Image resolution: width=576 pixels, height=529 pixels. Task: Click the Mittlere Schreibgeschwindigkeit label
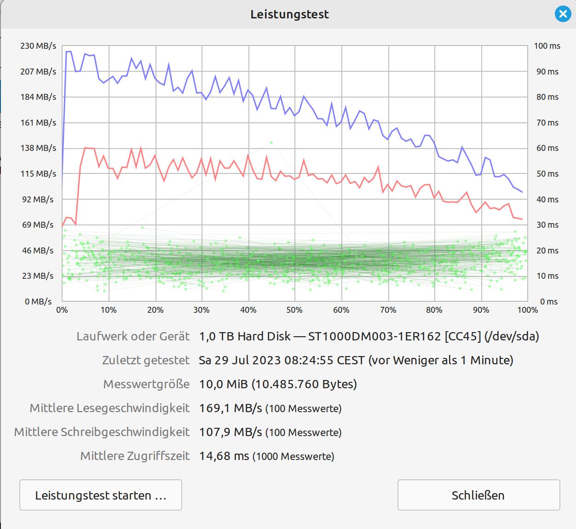click(102, 432)
